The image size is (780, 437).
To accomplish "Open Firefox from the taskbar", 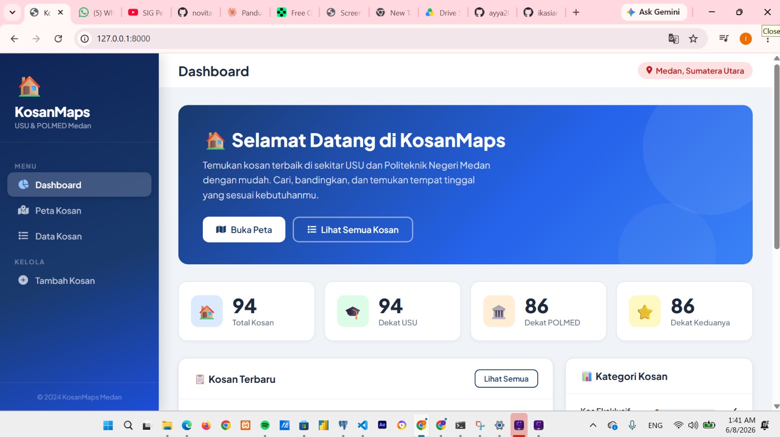I will (206, 425).
